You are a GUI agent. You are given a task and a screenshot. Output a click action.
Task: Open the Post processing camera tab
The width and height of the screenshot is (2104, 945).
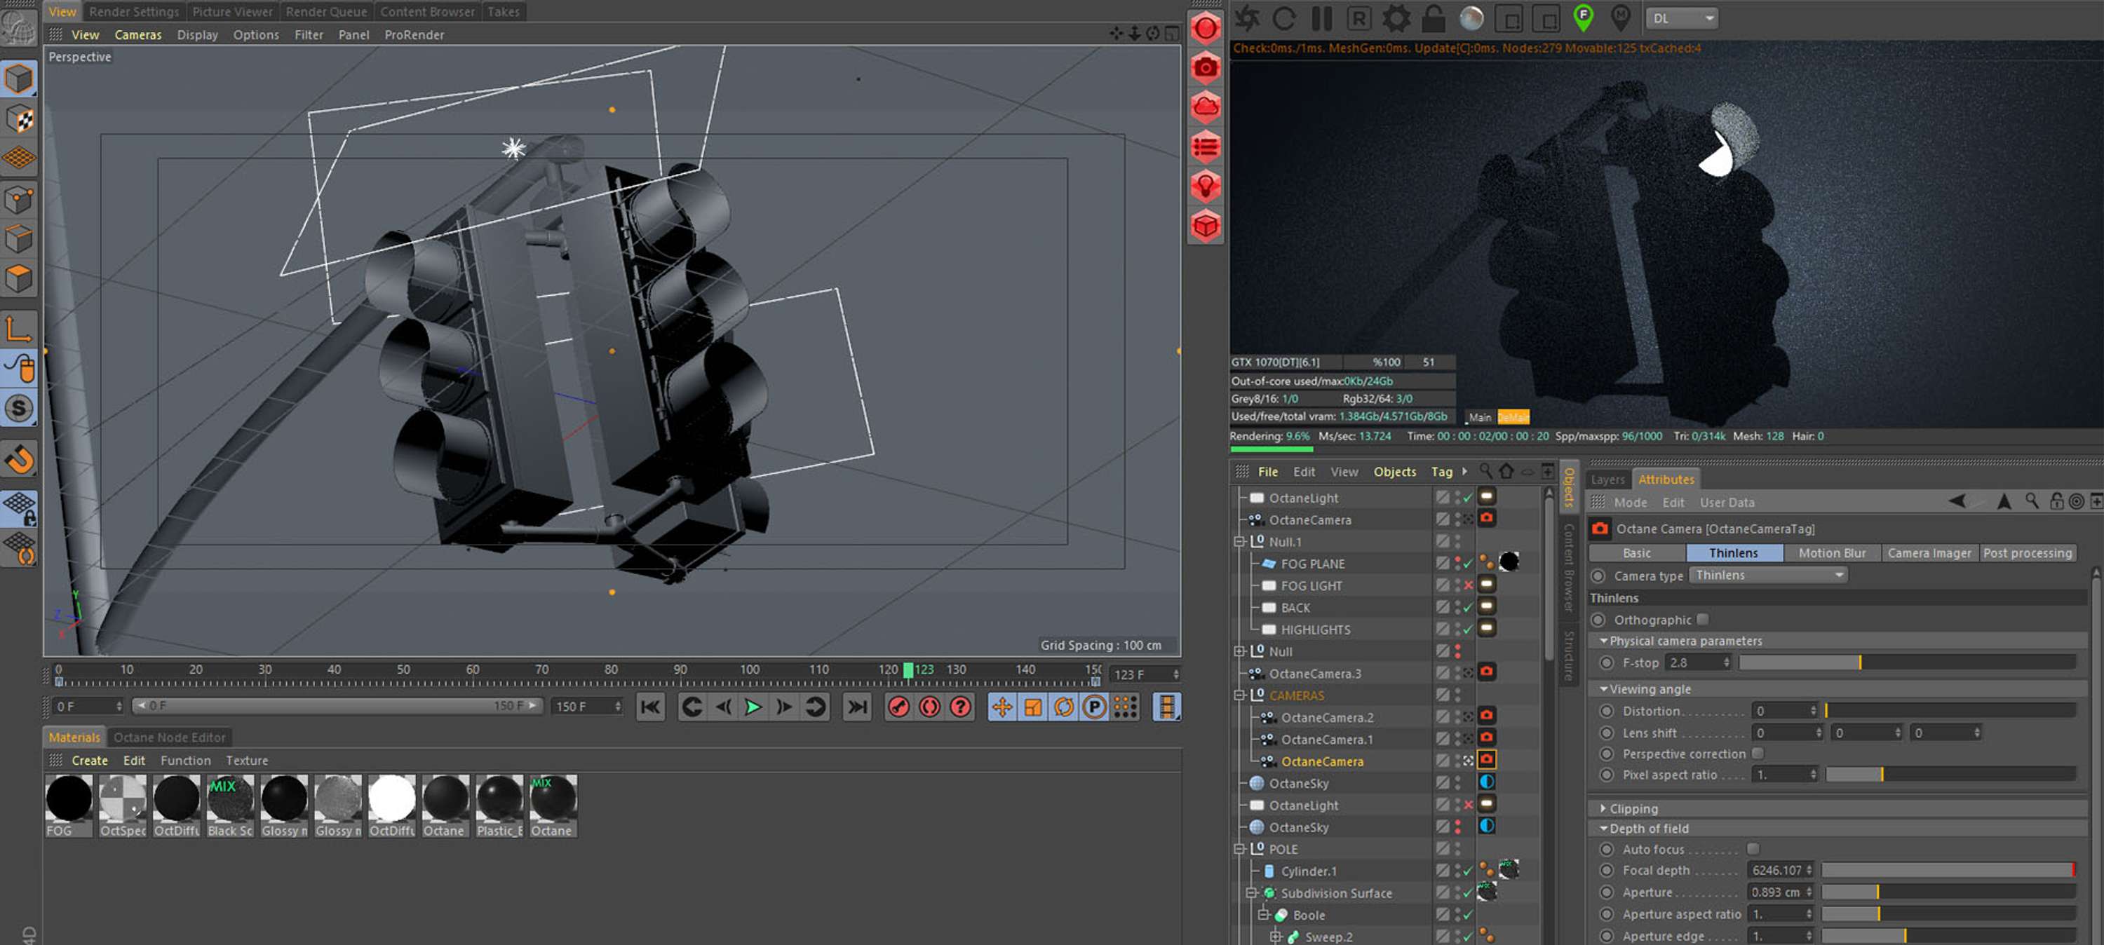pos(2026,553)
